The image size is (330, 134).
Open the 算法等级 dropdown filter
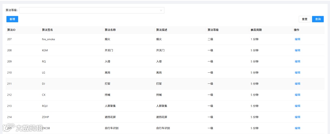[x=92, y=10]
